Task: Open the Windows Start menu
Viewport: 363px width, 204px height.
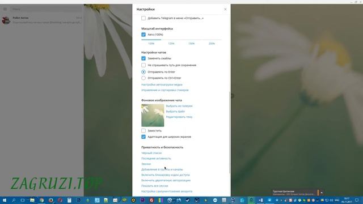Action: (5, 200)
